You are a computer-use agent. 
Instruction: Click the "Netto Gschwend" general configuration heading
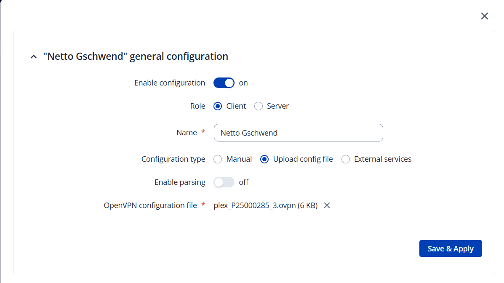[x=136, y=56]
